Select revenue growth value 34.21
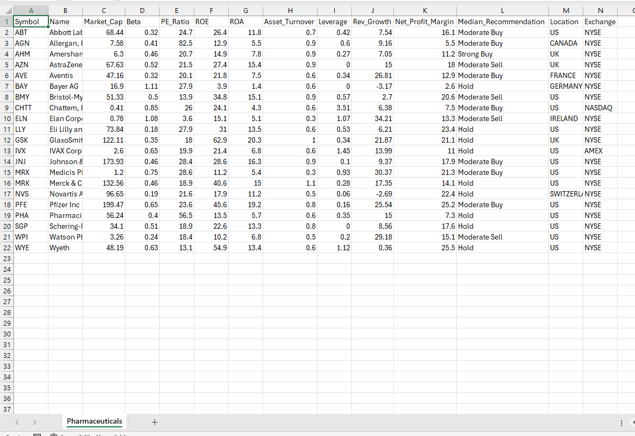 click(372, 119)
